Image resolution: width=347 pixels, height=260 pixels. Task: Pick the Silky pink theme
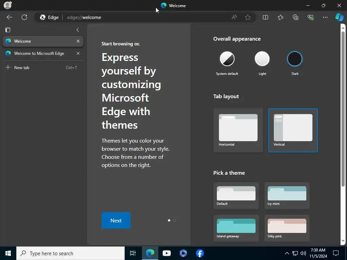[287, 228]
